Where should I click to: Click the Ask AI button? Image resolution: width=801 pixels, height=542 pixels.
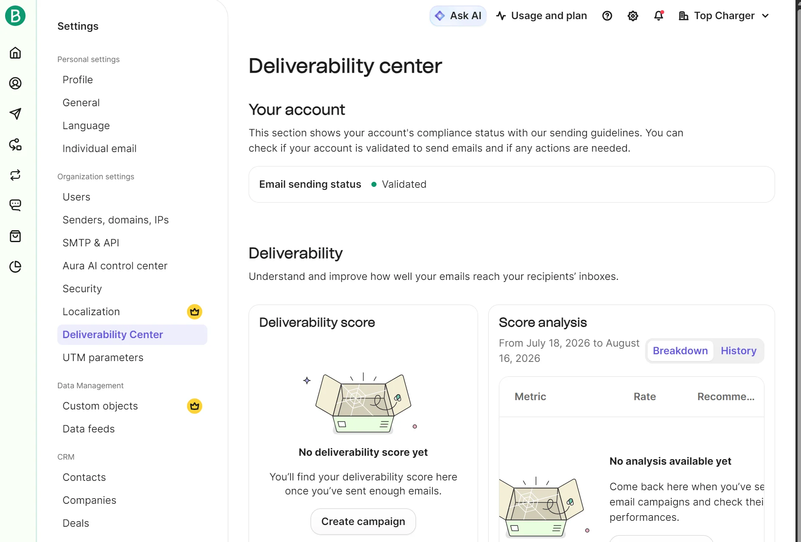tap(458, 16)
